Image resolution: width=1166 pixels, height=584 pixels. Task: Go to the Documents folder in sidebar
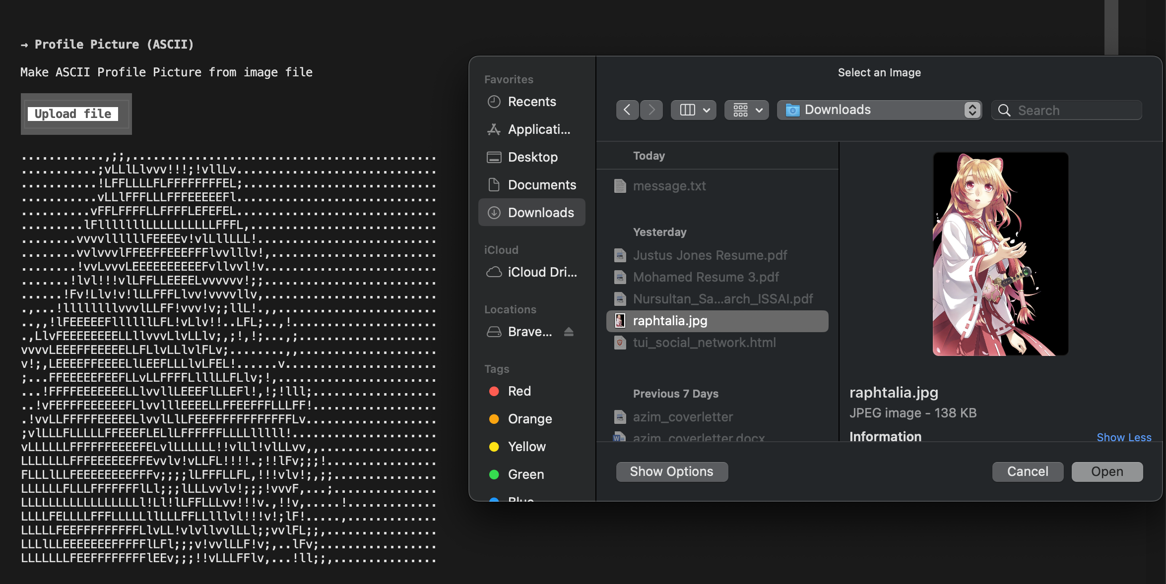(541, 185)
